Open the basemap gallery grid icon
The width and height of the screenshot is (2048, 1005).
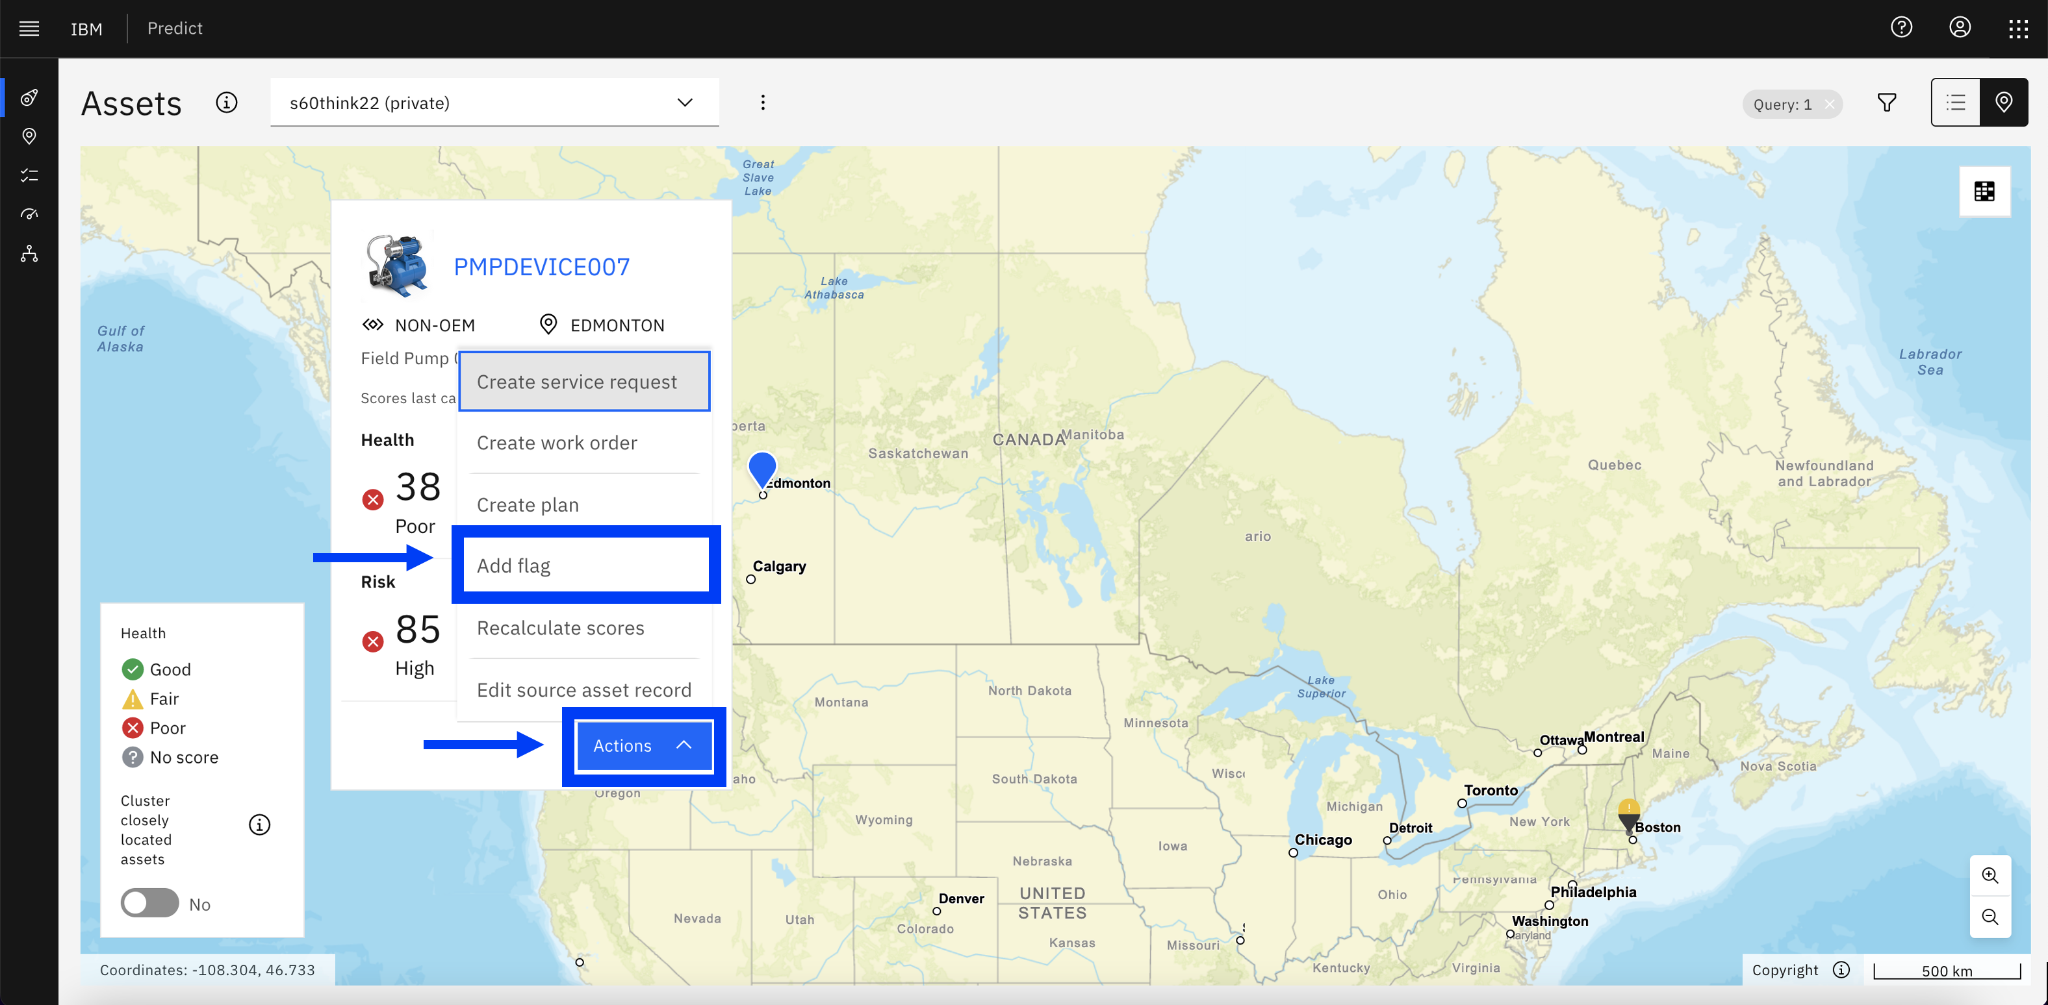click(x=1984, y=192)
